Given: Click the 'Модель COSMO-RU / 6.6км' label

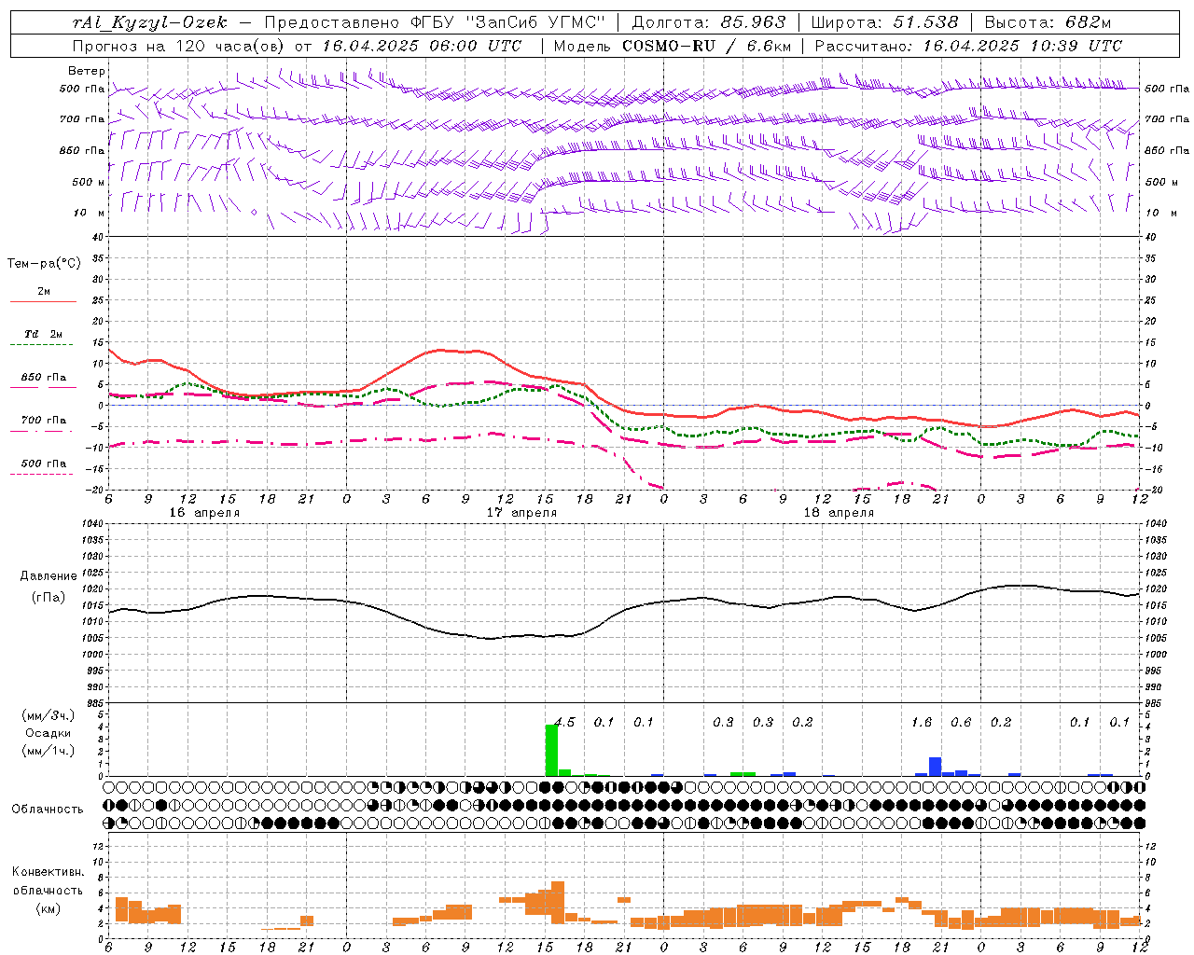Looking at the screenshot, I should click(x=673, y=46).
